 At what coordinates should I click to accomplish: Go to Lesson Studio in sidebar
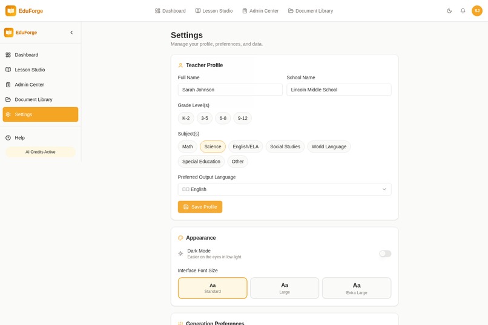pos(41,70)
